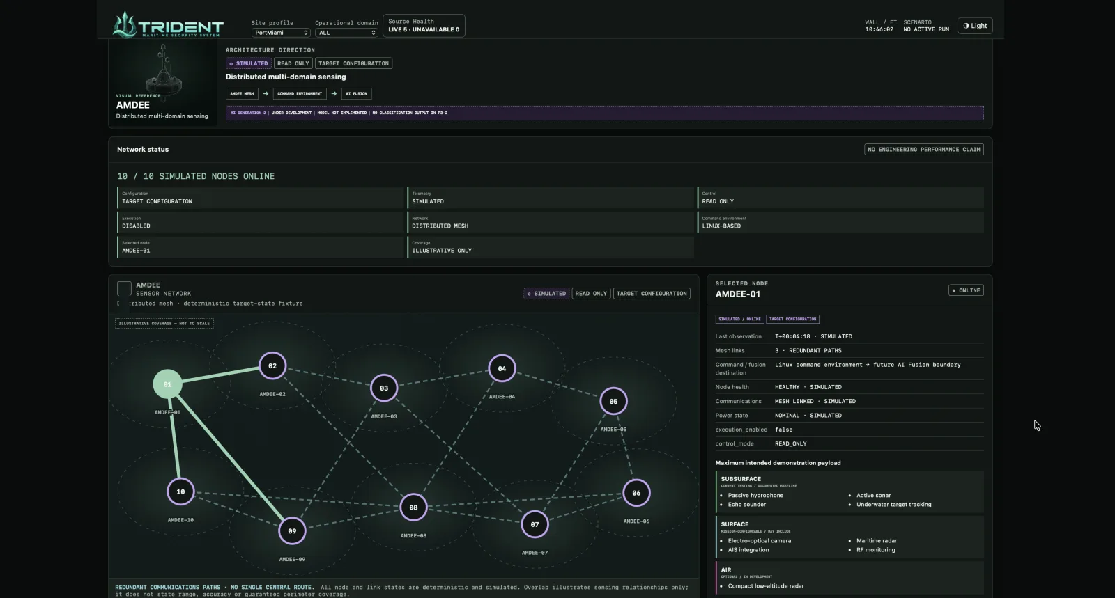Click the AI FUSION pipeline step
The height and width of the screenshot is (598, 1115).
[356, 93]
